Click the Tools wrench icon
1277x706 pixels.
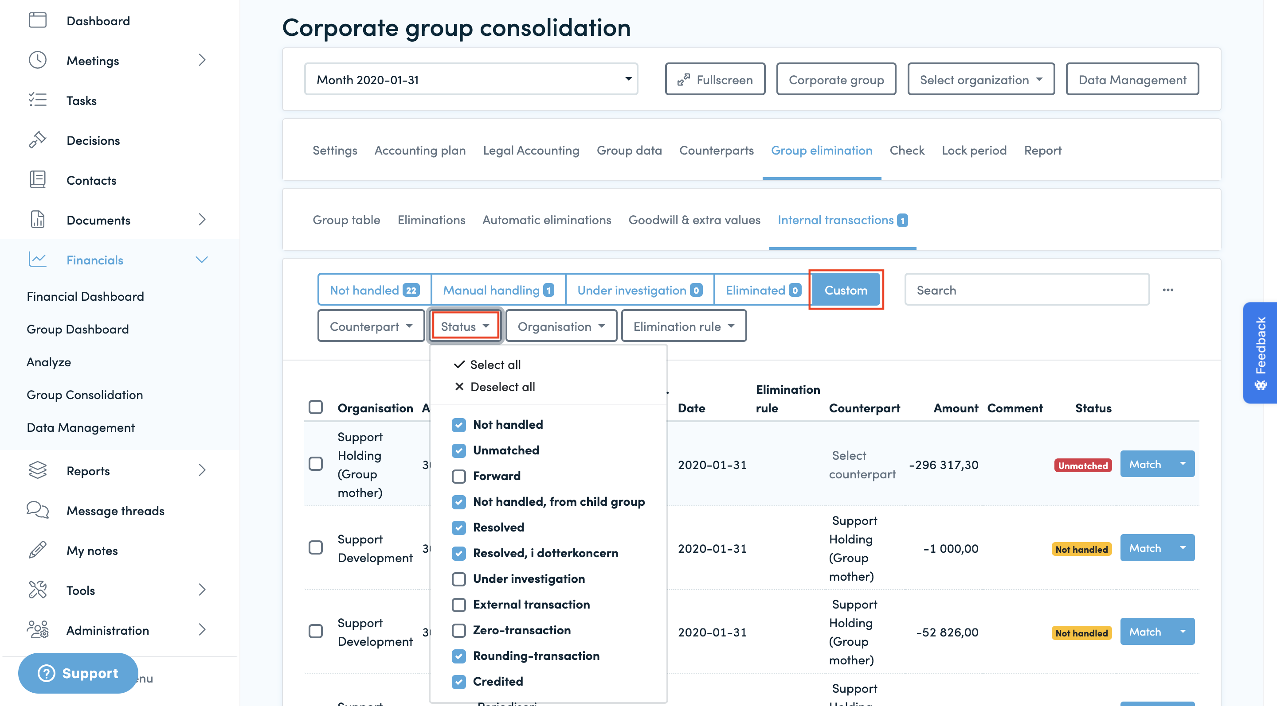[x=38, y=590]
